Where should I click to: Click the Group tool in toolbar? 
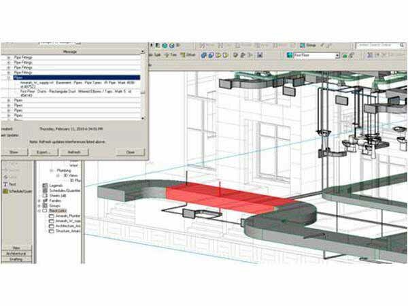click(x=308, y=46)
